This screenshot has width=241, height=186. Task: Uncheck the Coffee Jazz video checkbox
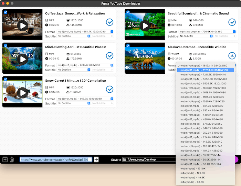tap(5, 12)
